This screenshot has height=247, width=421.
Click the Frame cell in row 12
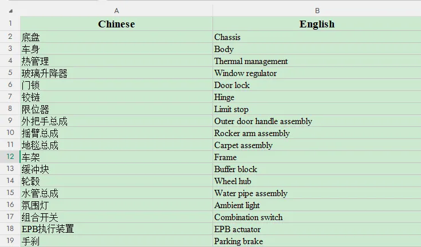(x=317, y=157)
